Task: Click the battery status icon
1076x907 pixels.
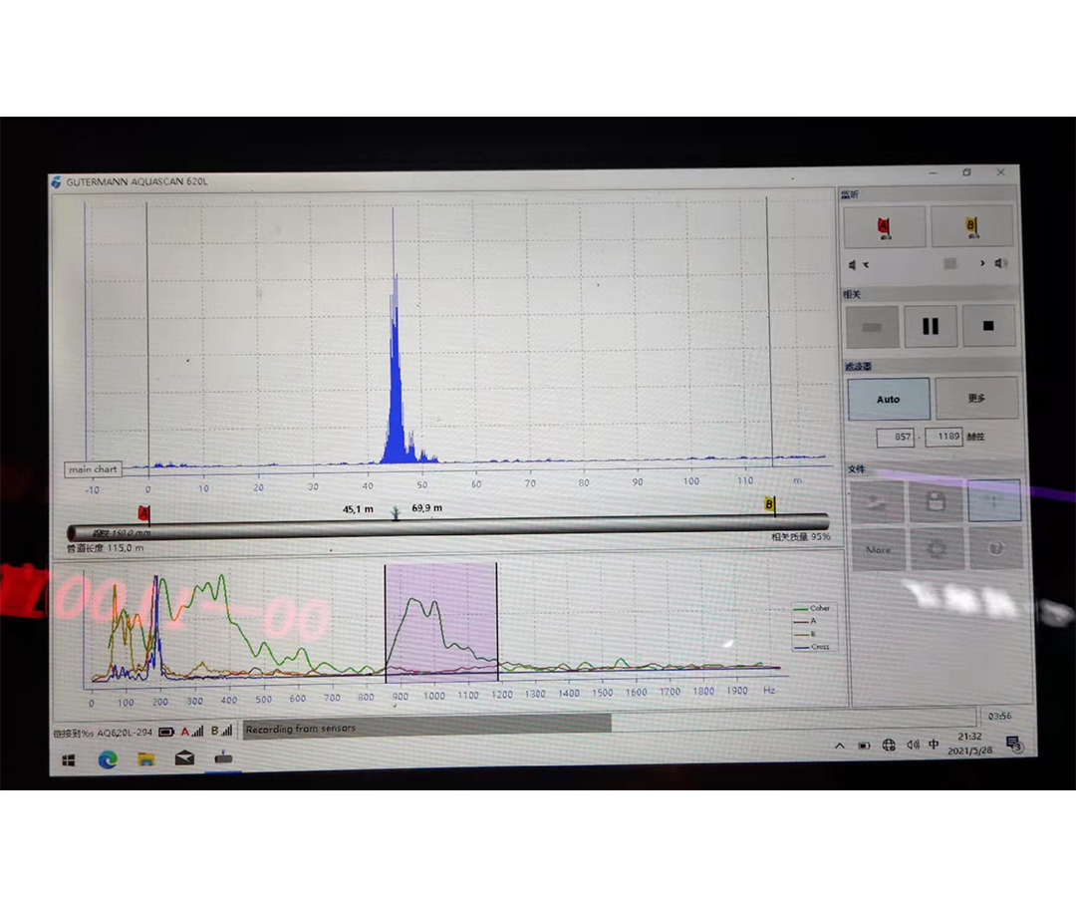Action: tap(166, 732)
